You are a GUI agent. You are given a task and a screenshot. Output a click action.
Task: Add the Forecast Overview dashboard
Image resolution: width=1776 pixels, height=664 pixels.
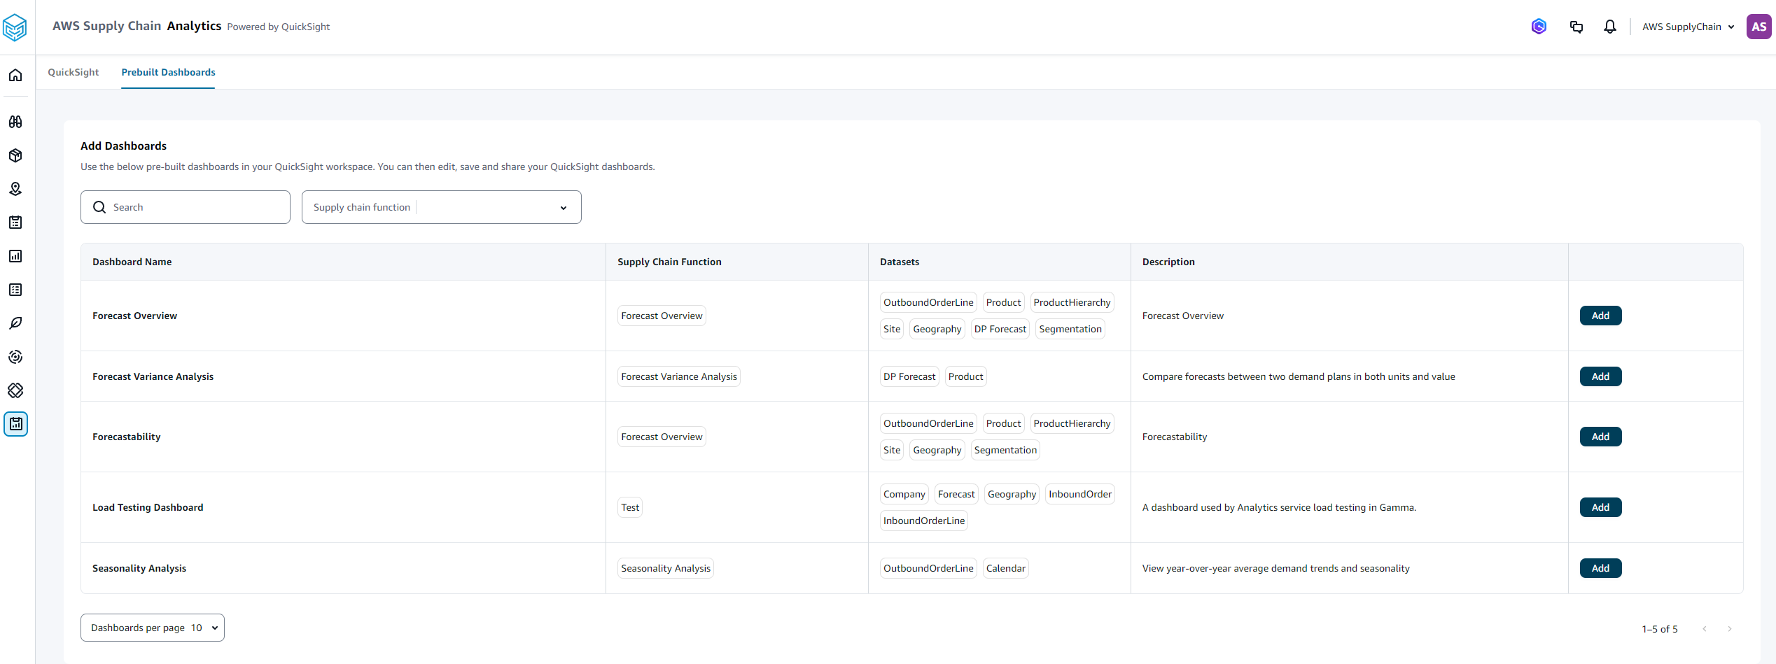tap(1600, 316)
